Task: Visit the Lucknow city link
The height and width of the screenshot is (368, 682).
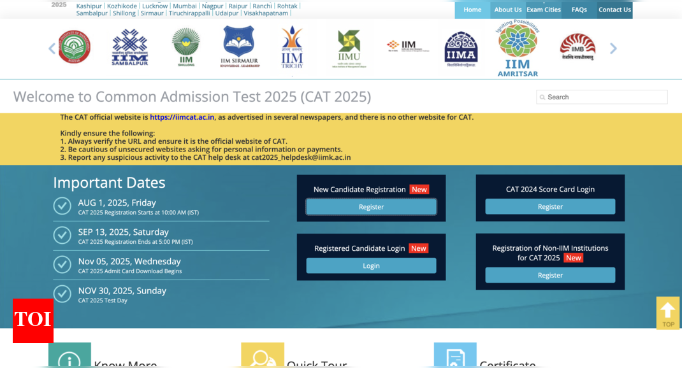Action: (x=155, y=6)
